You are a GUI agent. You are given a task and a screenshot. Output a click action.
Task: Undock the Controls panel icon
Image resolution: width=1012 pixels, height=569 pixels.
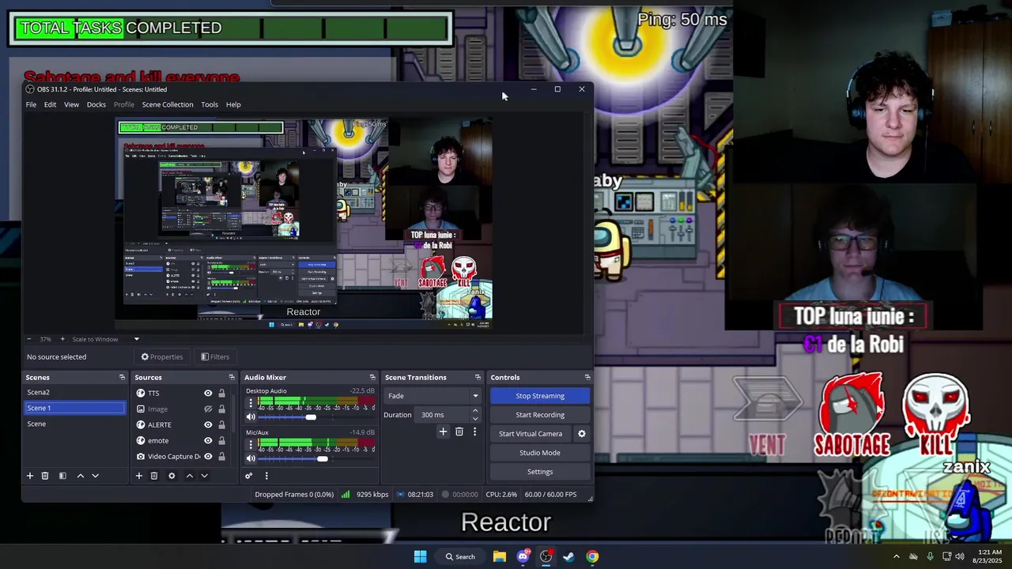tap(587, 377)
